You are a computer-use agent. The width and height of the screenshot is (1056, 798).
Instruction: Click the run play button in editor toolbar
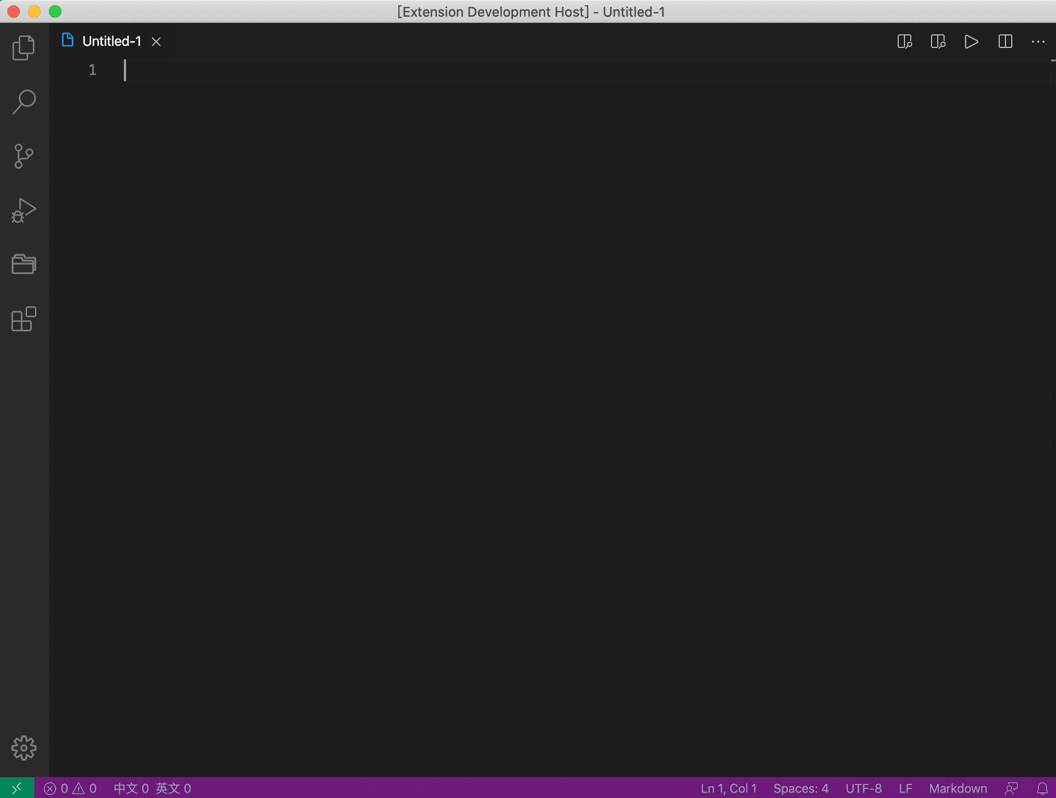pyautogui.click(x=971, y=42)
